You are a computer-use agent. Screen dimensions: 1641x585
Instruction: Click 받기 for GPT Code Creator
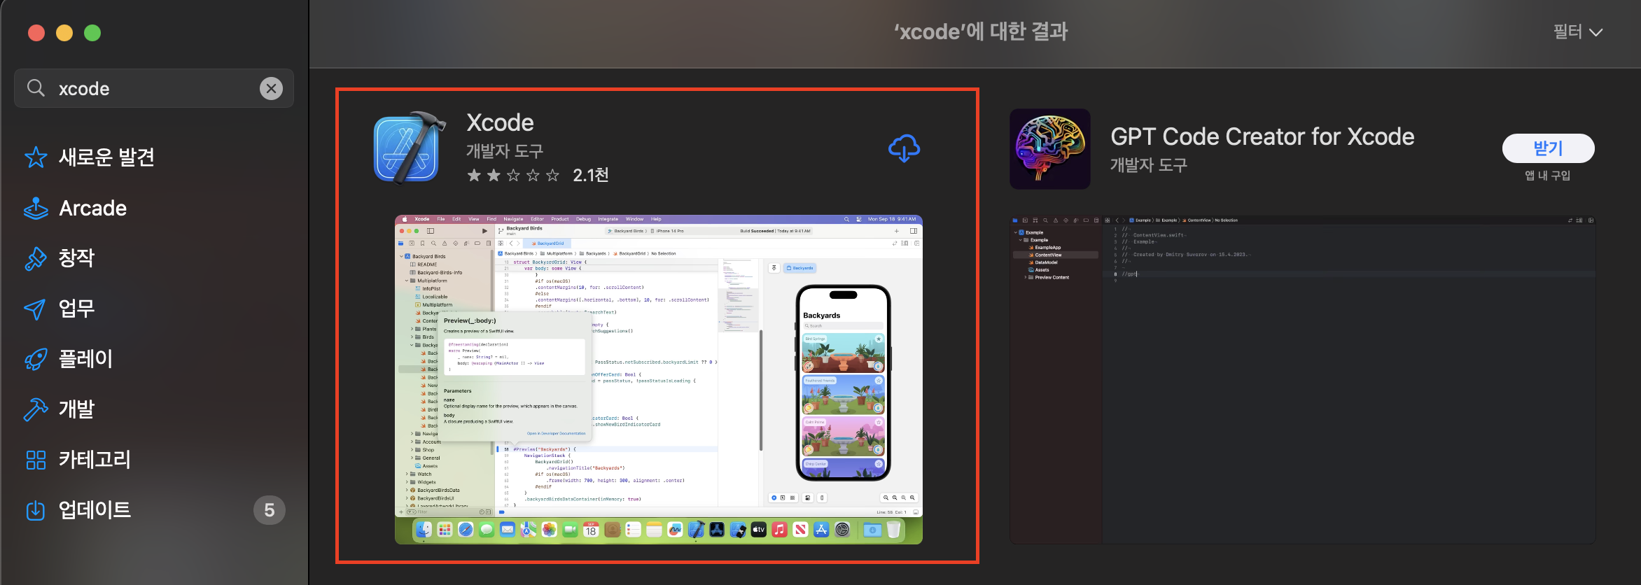[1548, 148]
